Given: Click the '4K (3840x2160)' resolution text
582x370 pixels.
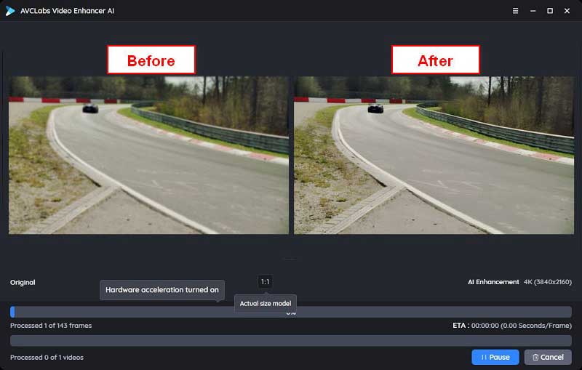Looking at the screenshot, I should click(x=548, y=282).
